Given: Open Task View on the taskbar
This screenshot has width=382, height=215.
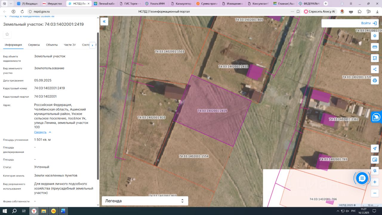Looking at the screenshot, I should coord(24,211).
